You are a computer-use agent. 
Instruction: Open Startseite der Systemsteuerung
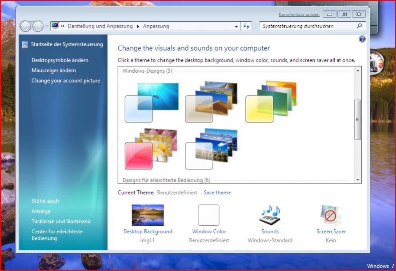(x=67, y=44)
